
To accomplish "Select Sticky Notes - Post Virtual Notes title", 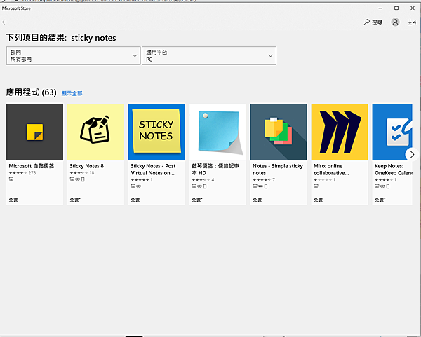I will (x=153, y=170).
